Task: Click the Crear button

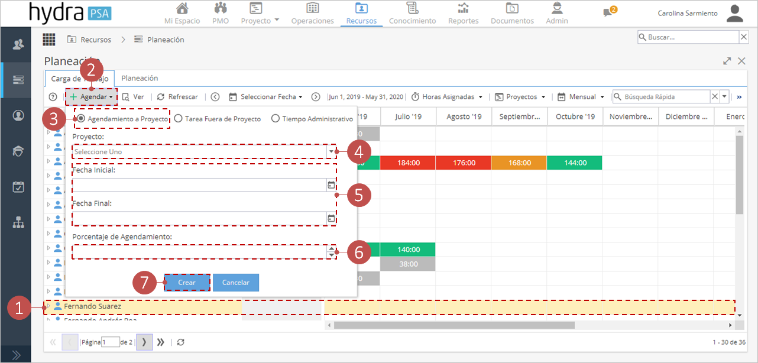Action: 187,283
